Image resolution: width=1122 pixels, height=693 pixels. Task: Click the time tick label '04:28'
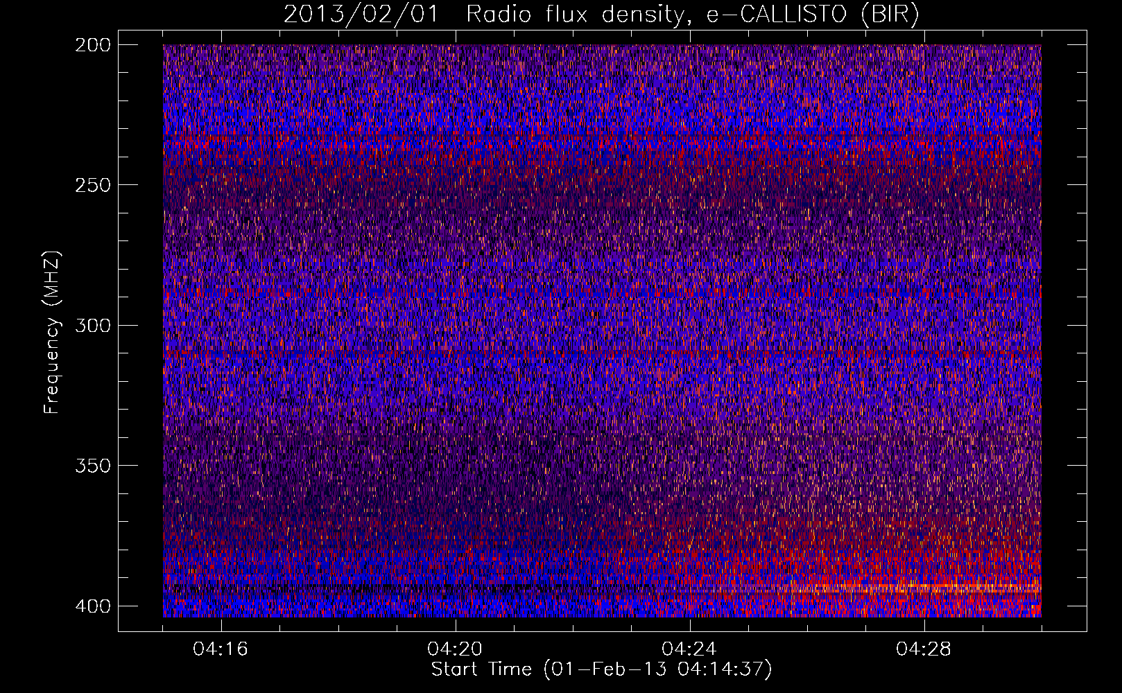tap(924, 649)
